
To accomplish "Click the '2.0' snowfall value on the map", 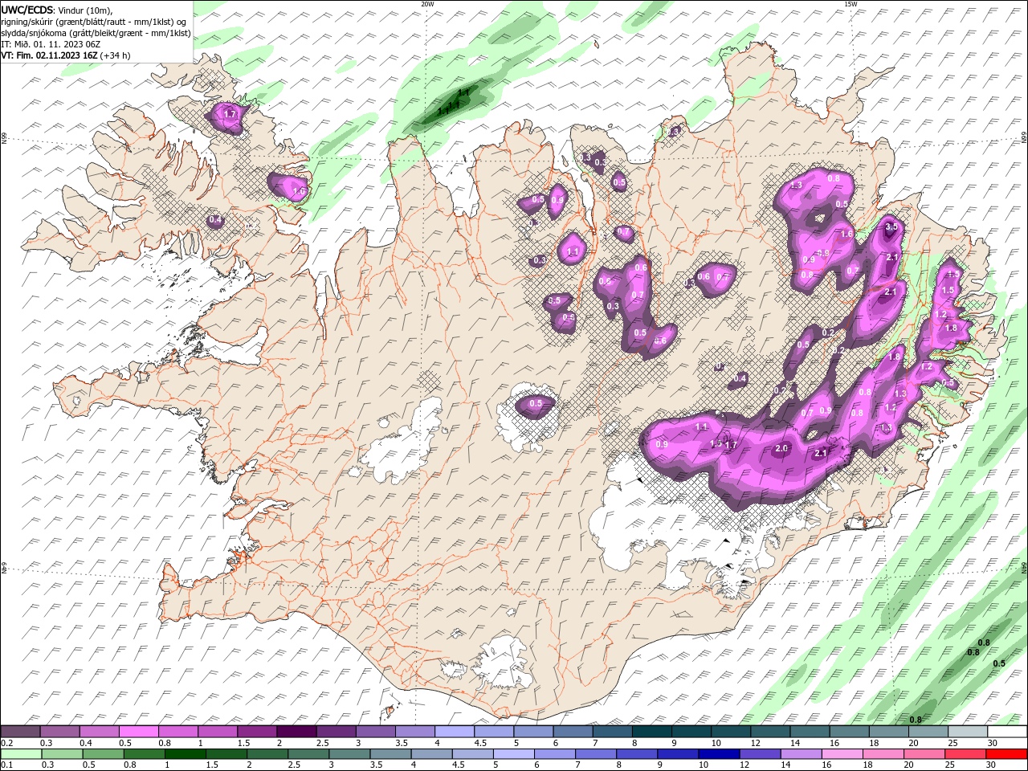I will point(781,449).
